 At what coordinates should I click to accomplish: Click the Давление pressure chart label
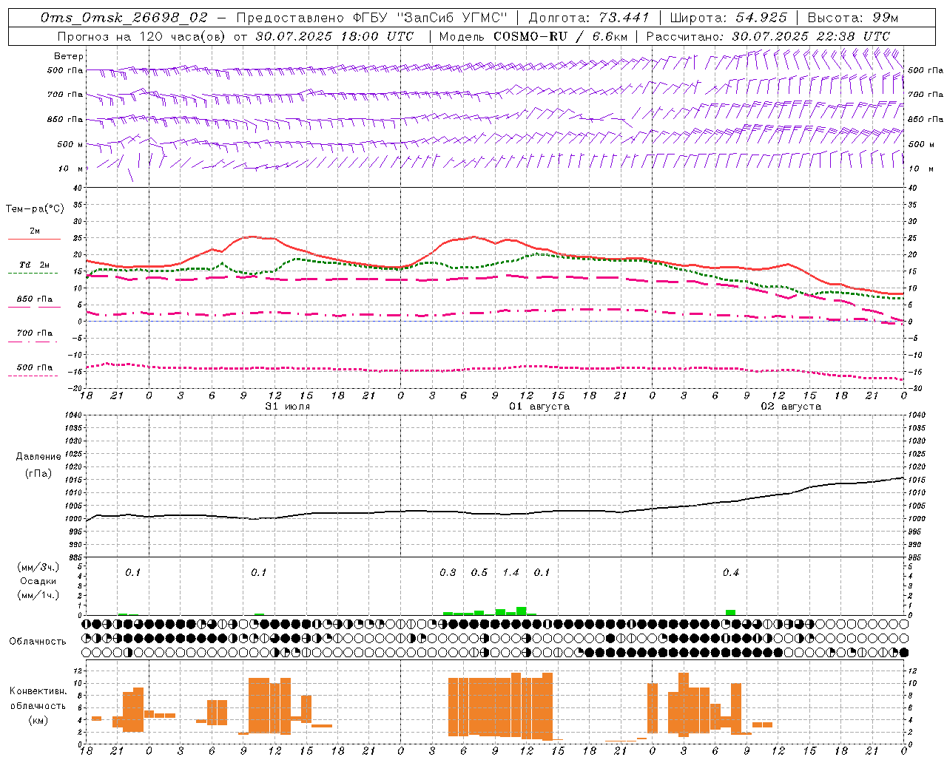click(38, 457)
